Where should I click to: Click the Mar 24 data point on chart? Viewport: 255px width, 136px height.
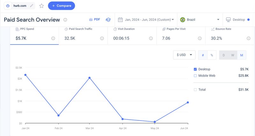[x=90, y=78]
